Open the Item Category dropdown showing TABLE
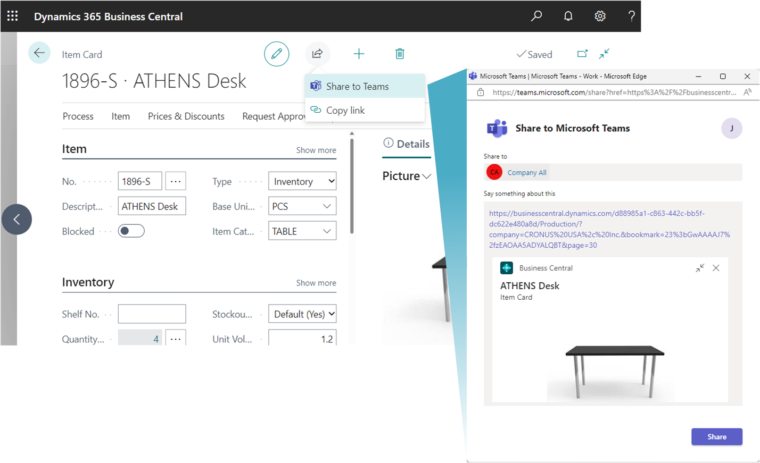 pos(302,230)
